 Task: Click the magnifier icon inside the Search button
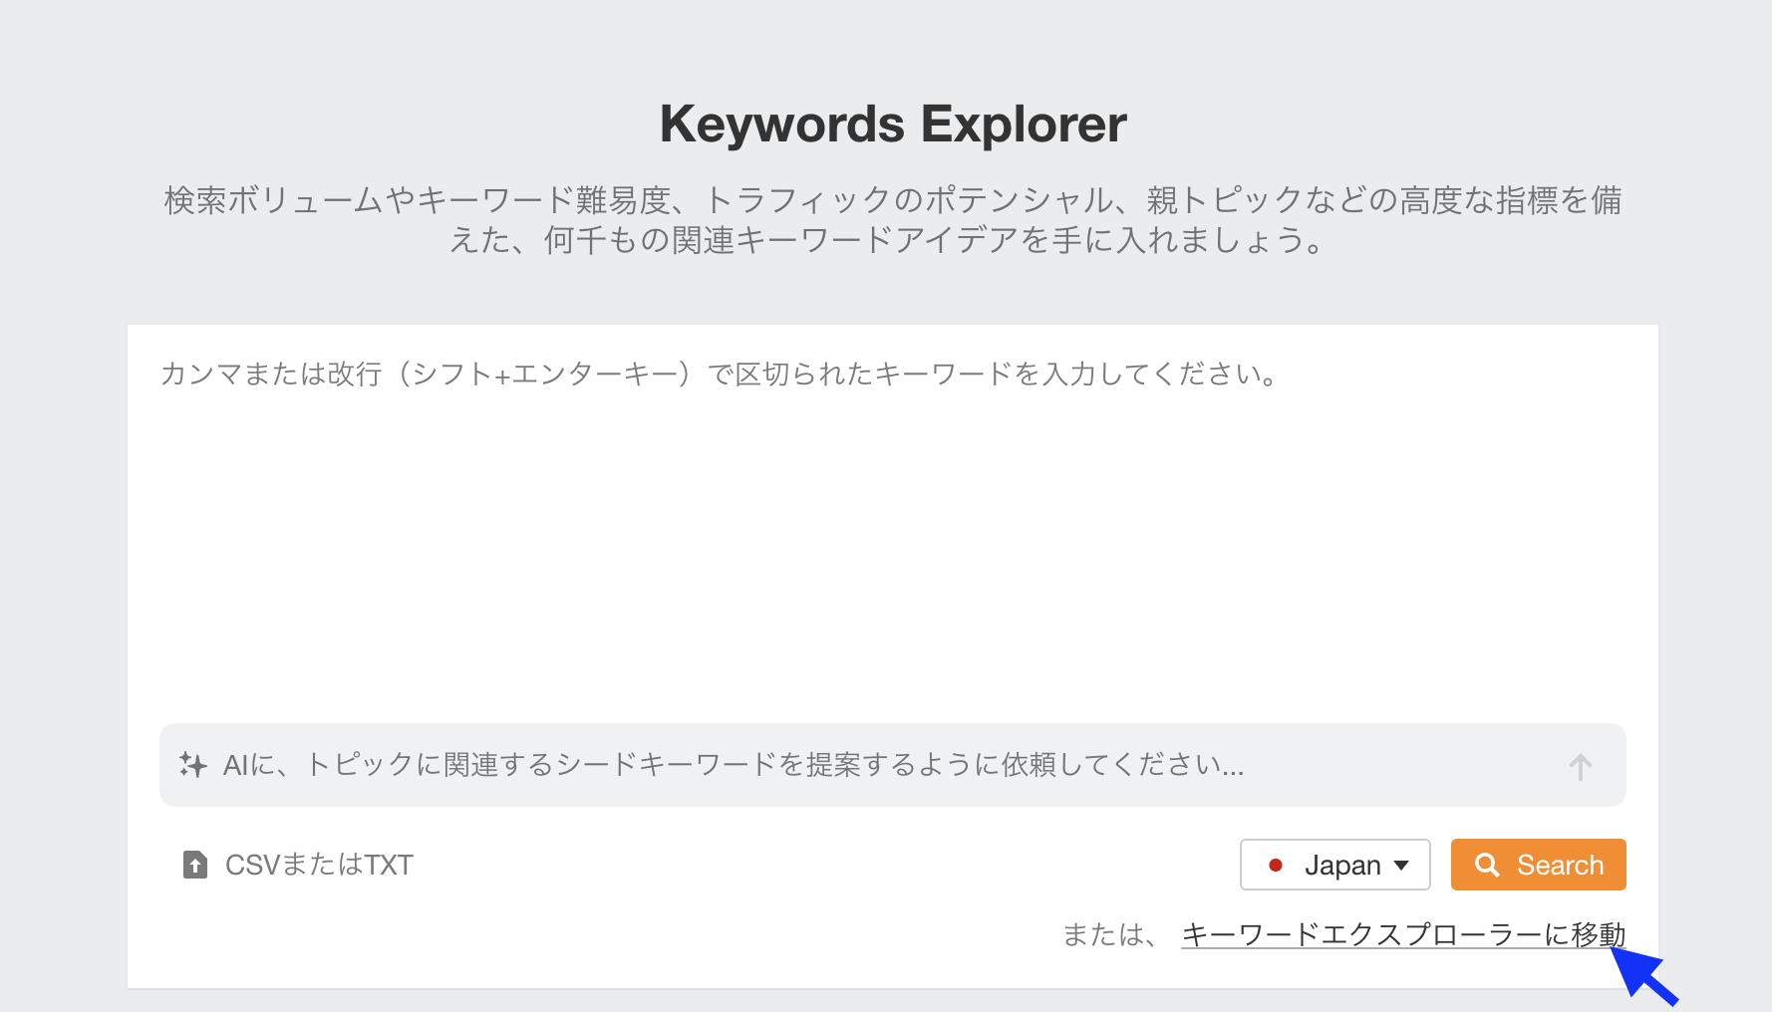tap(1488, 865)
